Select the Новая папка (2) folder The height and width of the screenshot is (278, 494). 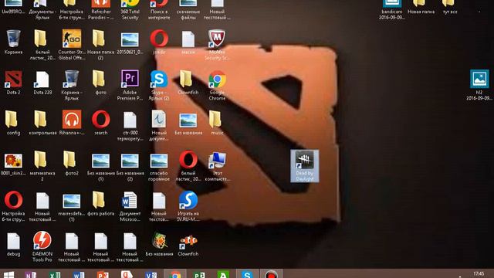coord(100,45)
